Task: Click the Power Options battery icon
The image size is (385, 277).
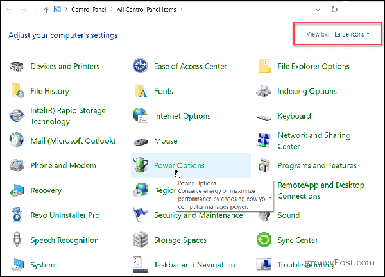Action: 141,165
